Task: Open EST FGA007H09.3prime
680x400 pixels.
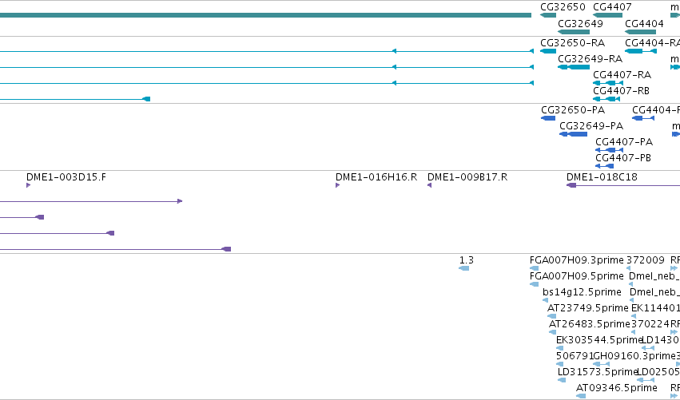Action: (x=535, y=268)
